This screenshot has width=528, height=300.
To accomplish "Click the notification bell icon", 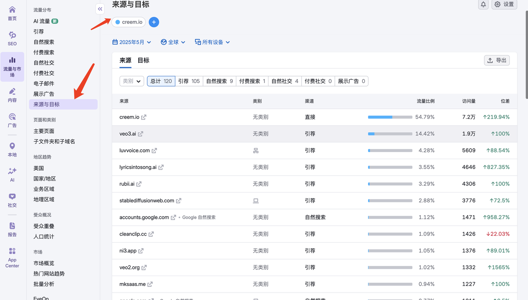I will pyautogui.click(x=483, y=4).
